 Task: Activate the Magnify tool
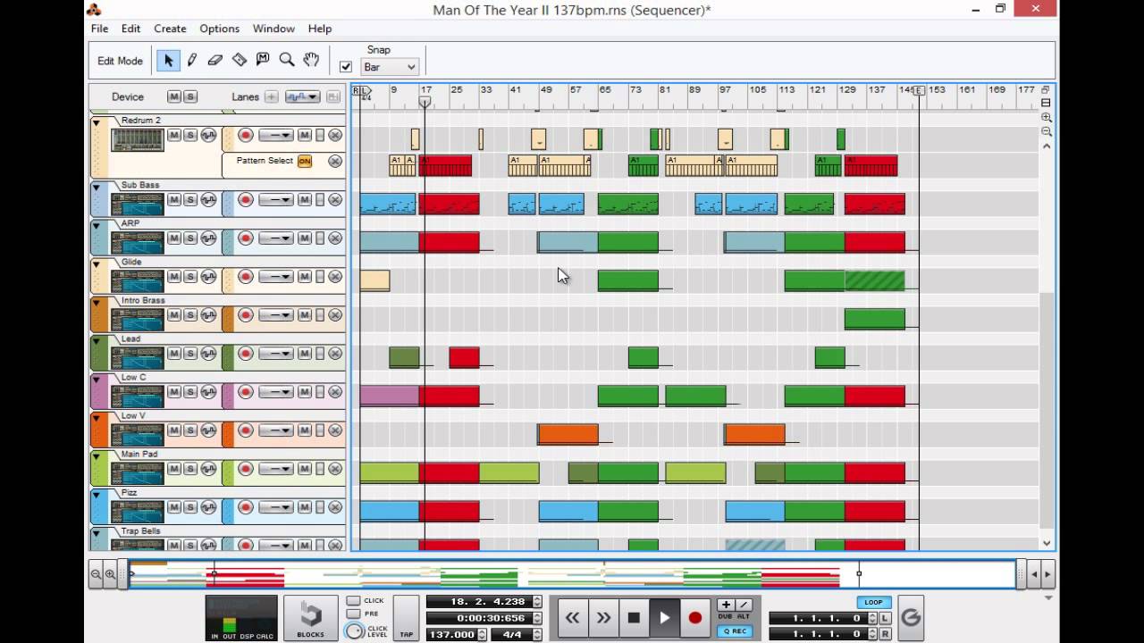click(286, 60)
